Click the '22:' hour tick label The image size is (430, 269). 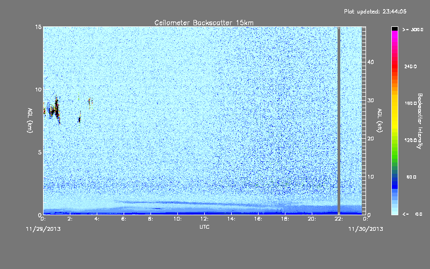[339, 219]
